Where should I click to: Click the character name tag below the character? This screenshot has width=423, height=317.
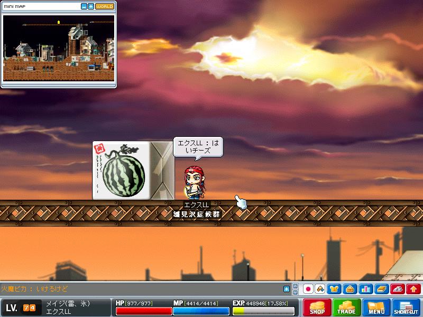pos(196,205)
